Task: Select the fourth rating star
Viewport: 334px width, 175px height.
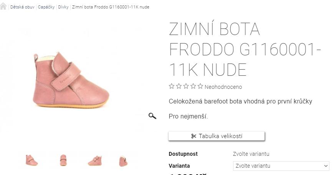Action: click(193, 87)
